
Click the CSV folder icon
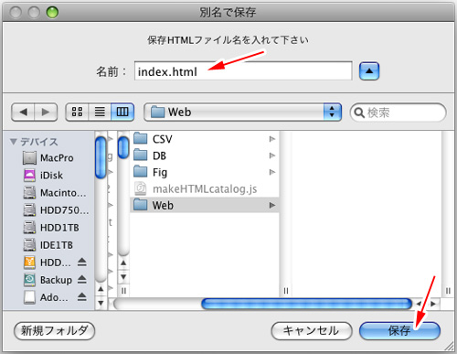(141, 138)
